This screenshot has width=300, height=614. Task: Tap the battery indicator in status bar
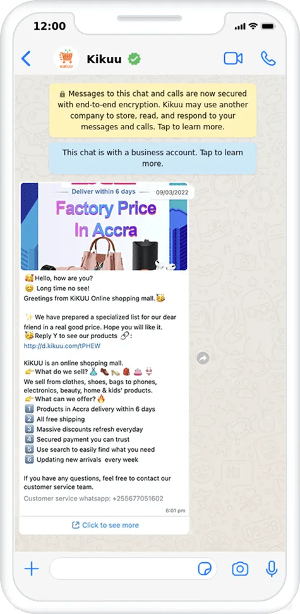click(x=268, y=27)
